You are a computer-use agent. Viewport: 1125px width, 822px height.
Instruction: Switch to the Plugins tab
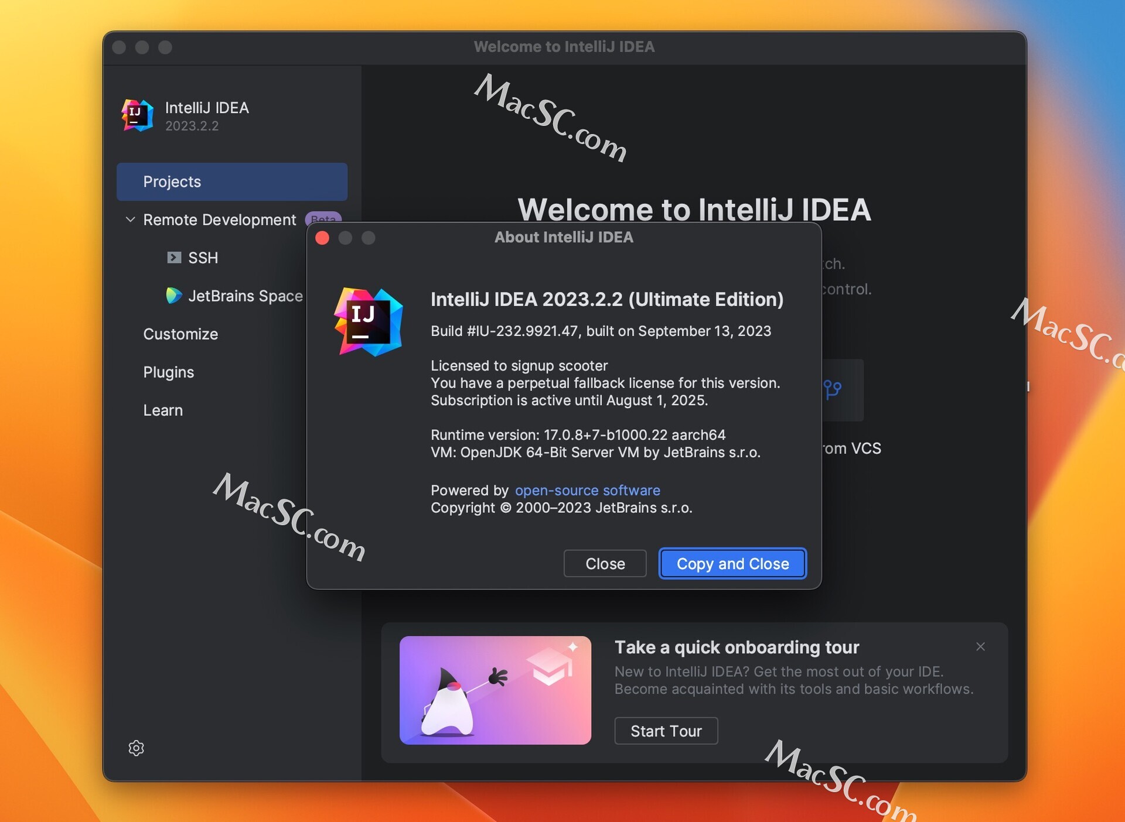click(169, 372)
